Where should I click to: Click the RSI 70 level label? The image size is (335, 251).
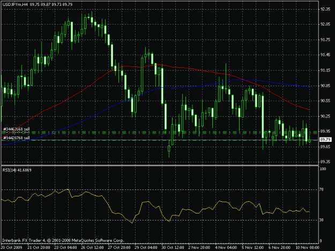[x=322, y=189]
